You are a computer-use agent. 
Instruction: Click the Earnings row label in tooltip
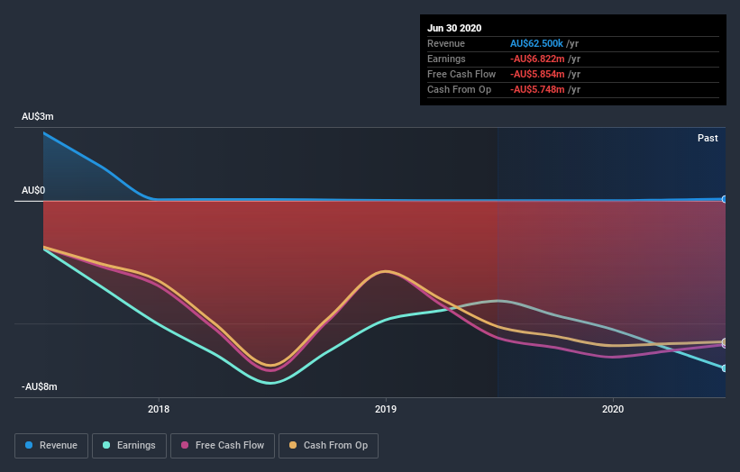tap(446, 59)
